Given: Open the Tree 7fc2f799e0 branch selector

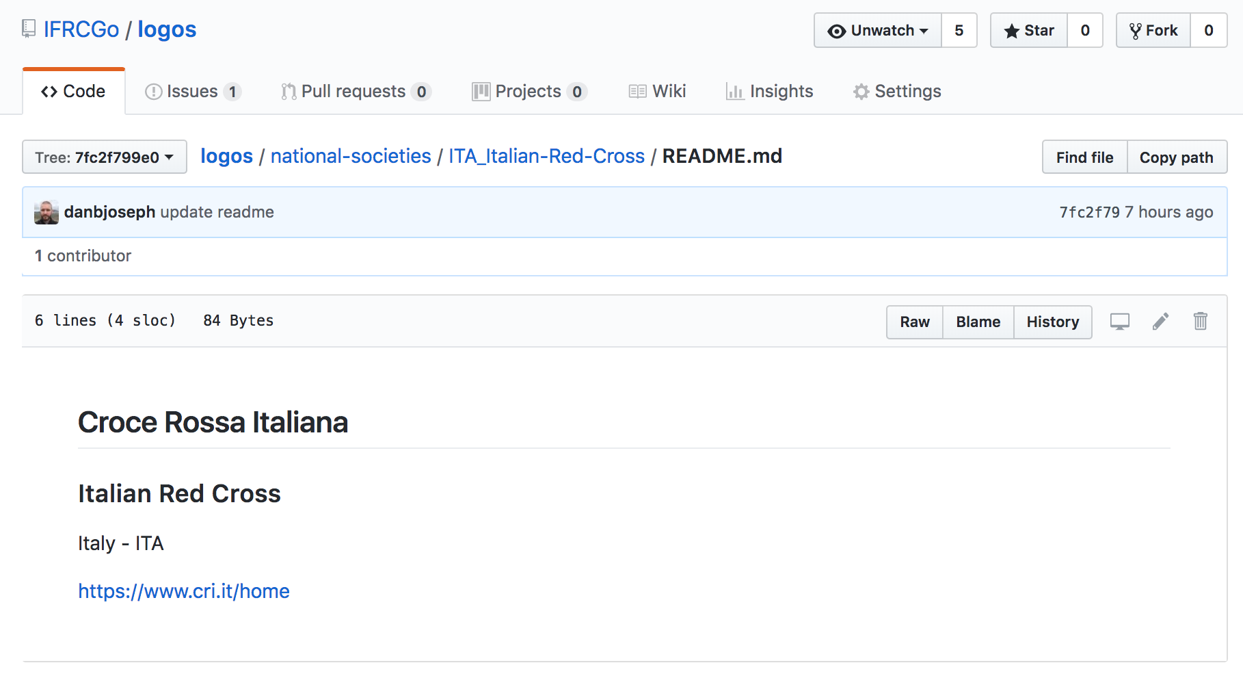Looking at the screenshot, I should coord(105,157).
